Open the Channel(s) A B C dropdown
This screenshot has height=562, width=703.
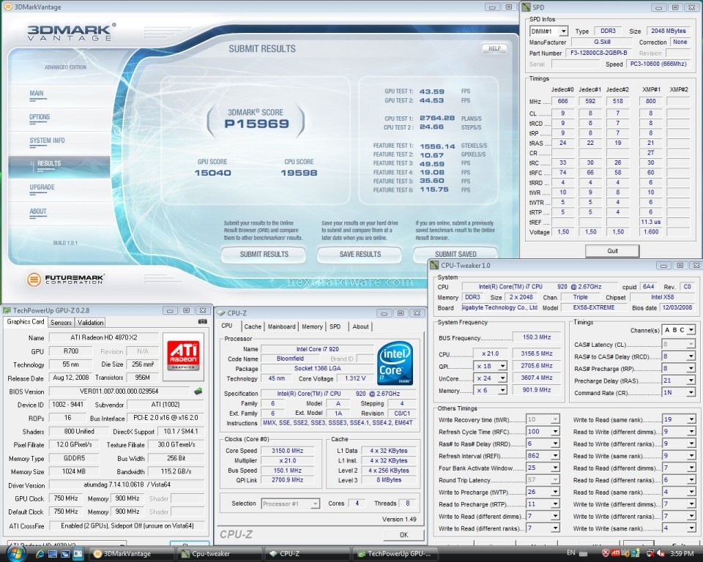pyautogui.click(x=691, y=330)
